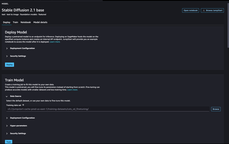This screenshot has height=144, width=229.
Task: Expand Security Settings under Deploy Model
Action: 16,56
